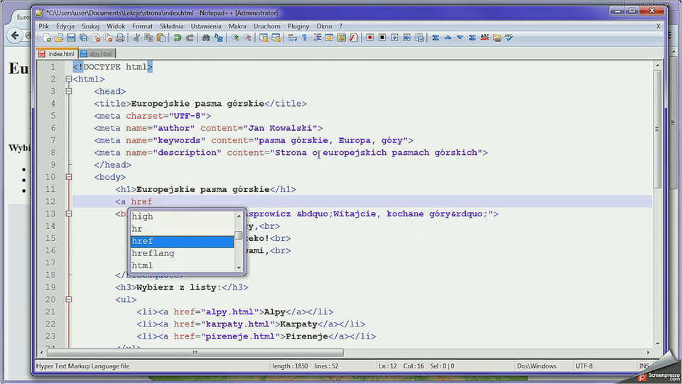Click the 'UTF-8' encoding in status bar
Viewport: 682px width, 384px height.
pyautogui.click(x=584, y=366)
